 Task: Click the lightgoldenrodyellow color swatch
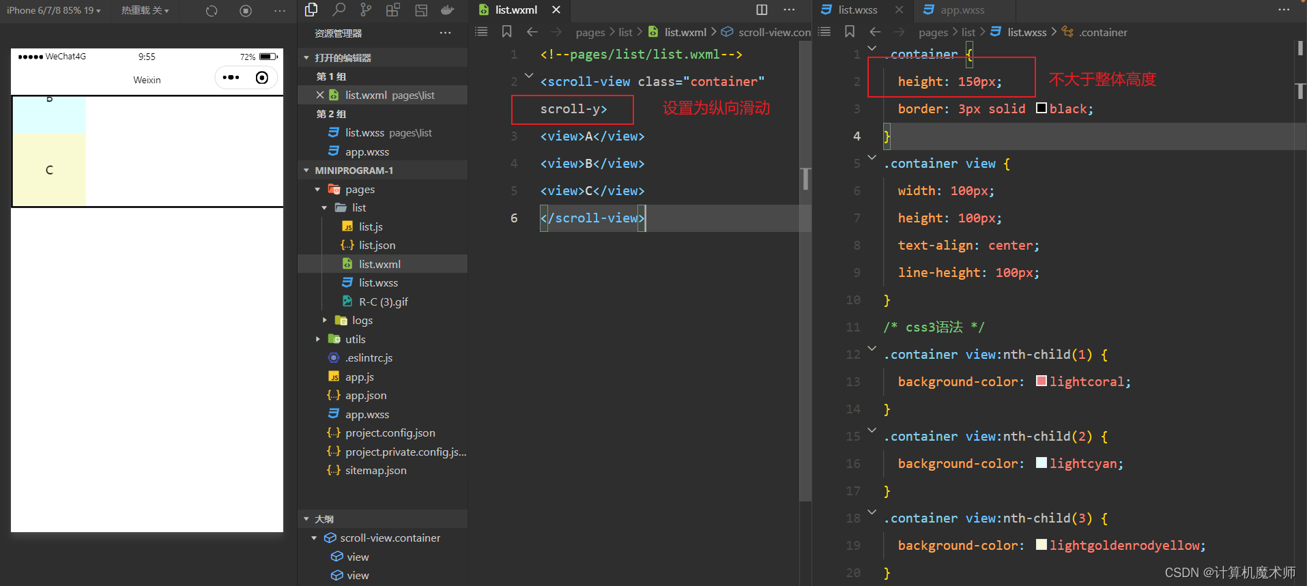coord(1042,544)
